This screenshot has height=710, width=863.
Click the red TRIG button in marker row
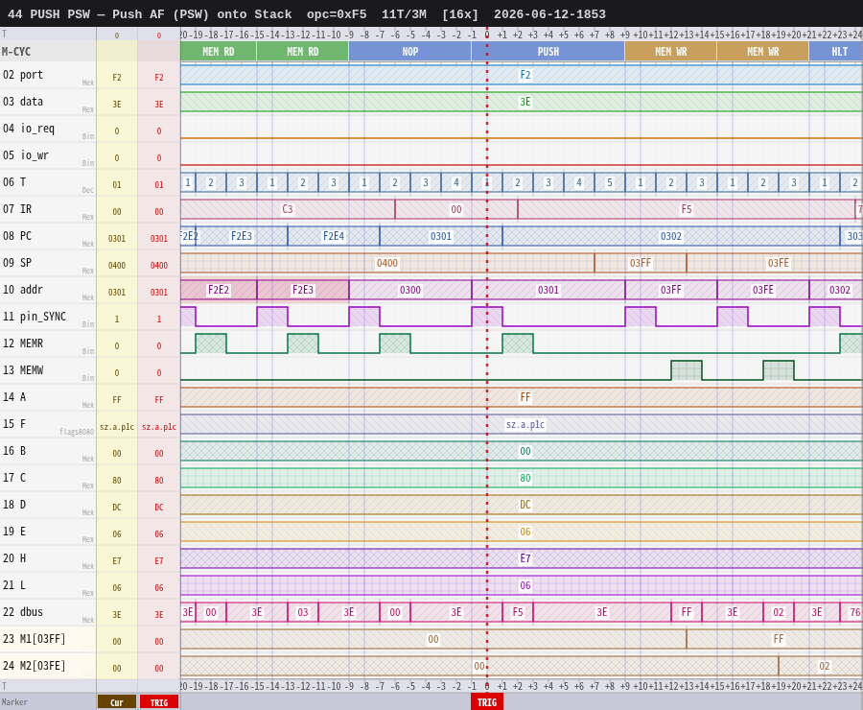point(158,702)
